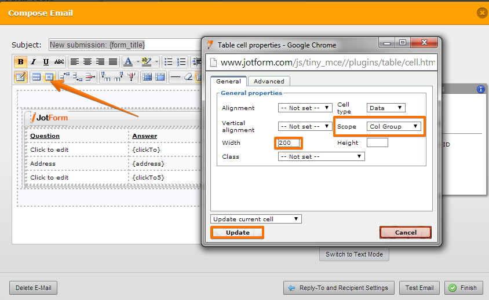Open the Alignment dropdown
The width and height of the screenshot is (489, 300).
coord(305,108)
